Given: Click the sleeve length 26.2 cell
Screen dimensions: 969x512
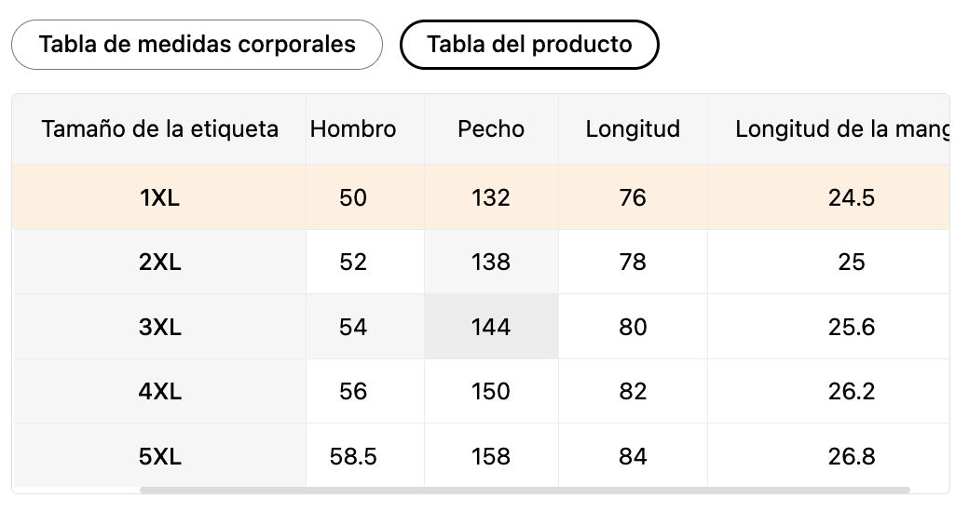Looking at the screenshot, I should 851,392.
